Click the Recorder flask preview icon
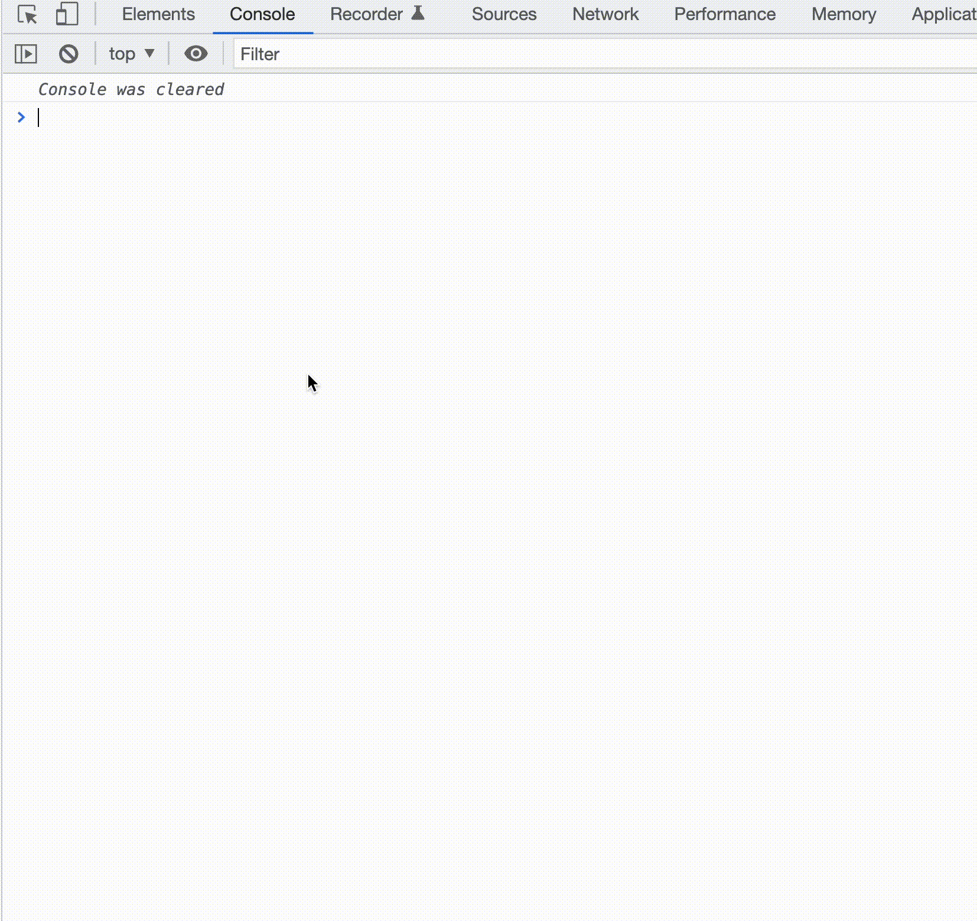977x921 pixels. pos(418,13)
